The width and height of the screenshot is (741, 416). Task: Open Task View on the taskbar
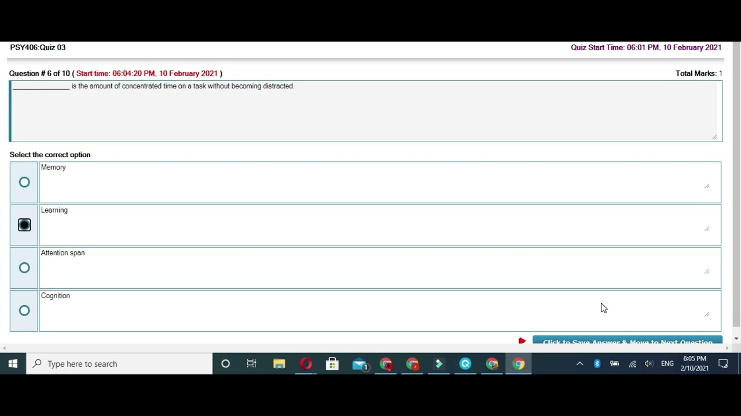(x=252, y=364)
